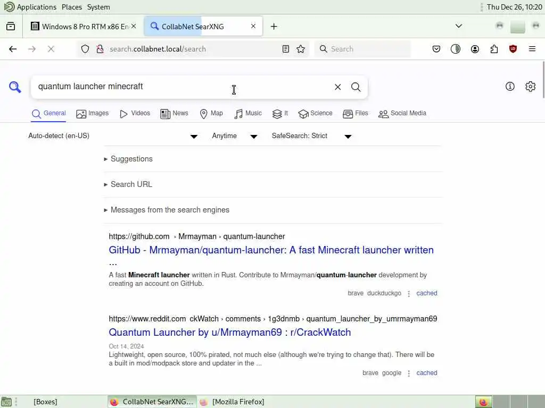Click the SearXNG logo magnifier icon
The width and height of the screenshot is (545, 408).
click(15, 87)
